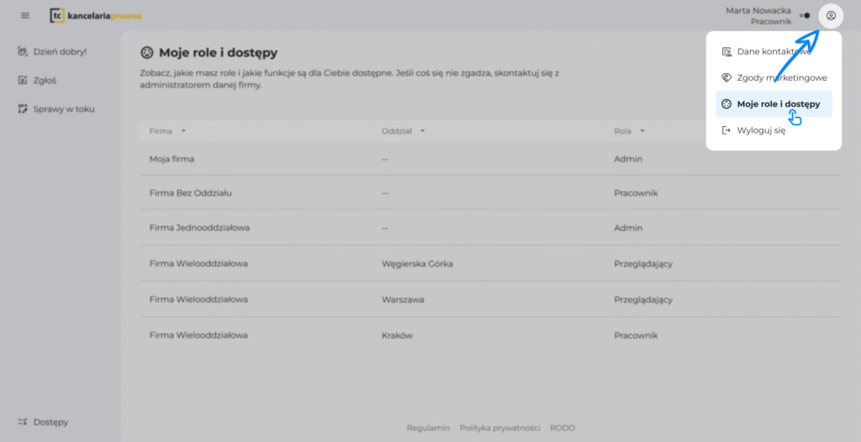Open the hamburger menu icon
This screenshot has height=442, width=861.
tap(25, 15)
